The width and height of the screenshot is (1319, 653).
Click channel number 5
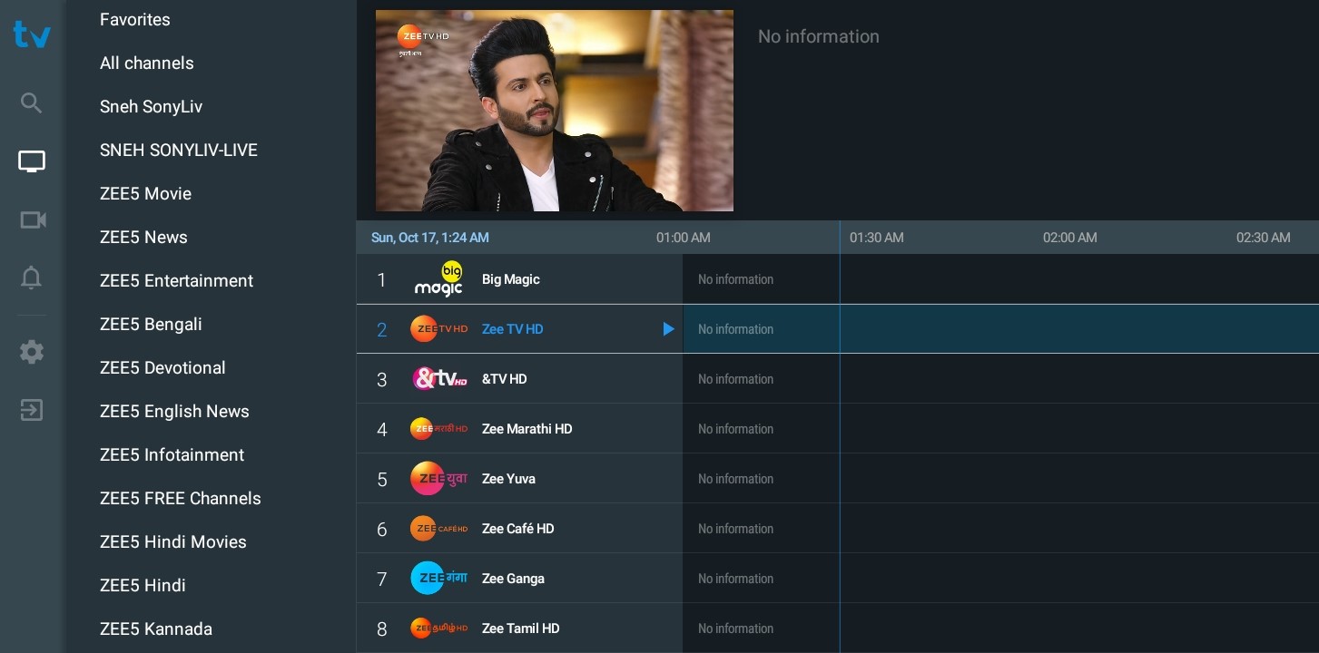[382, 479]
